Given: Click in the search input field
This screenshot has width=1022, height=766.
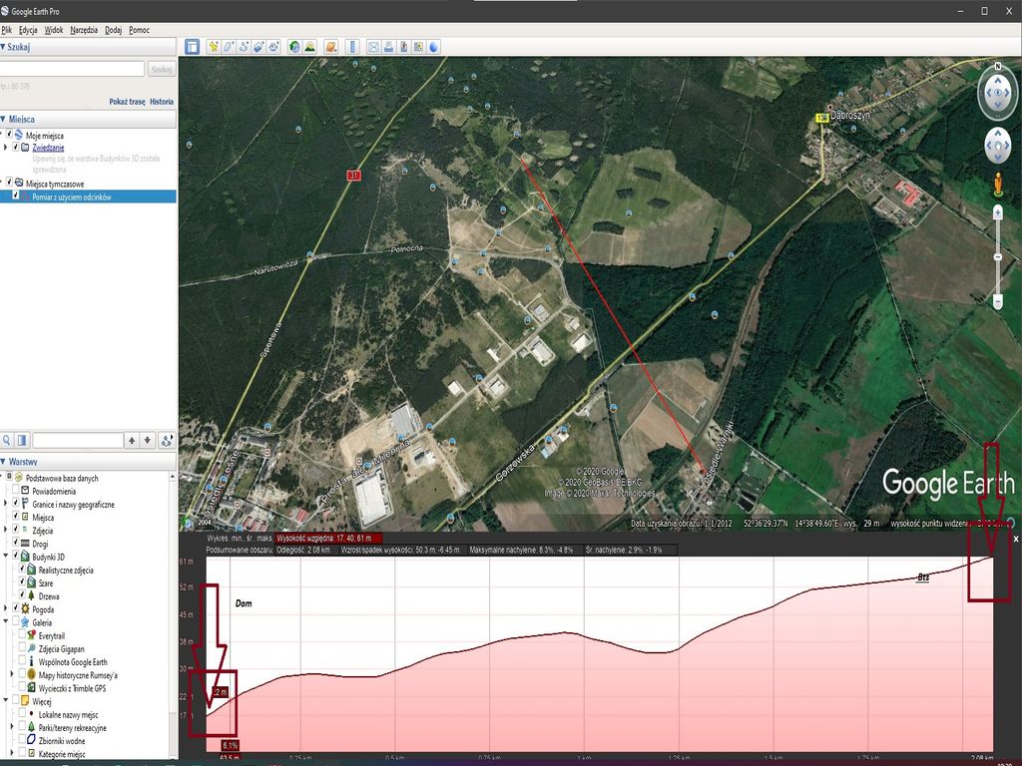Looking at the screenshot, I should [x=72, y=69].
